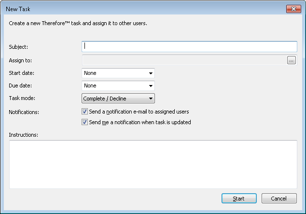Click the New Task title bar
Viewport: 306px width, 214px height.
tap(145, 9)
